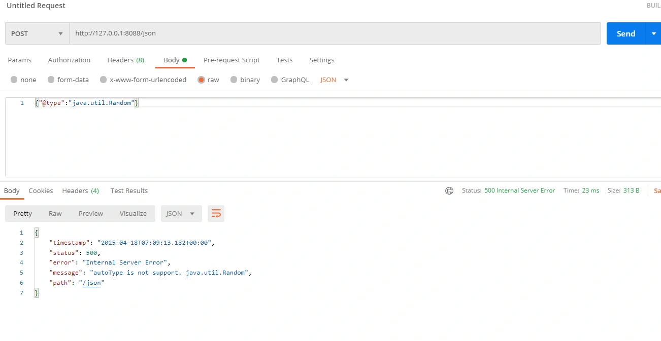Select the none body radio option

click(x=14, y=80)
